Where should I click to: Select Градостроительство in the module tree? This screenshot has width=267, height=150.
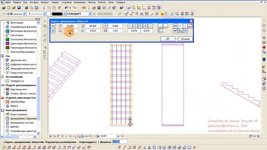pos(21,72)
